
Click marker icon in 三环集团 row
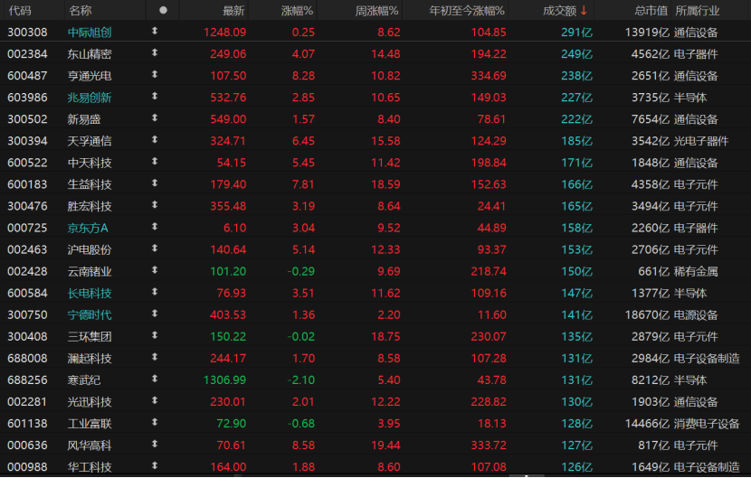pos(155,335)
